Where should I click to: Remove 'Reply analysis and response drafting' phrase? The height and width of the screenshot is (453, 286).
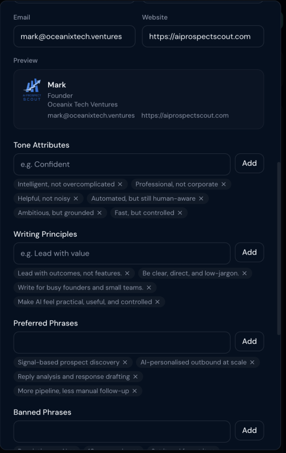(x=135, y=377)
